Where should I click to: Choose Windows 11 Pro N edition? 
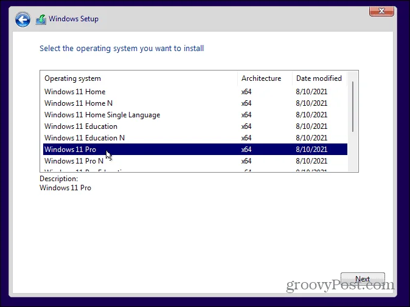(x=195, y=160)
